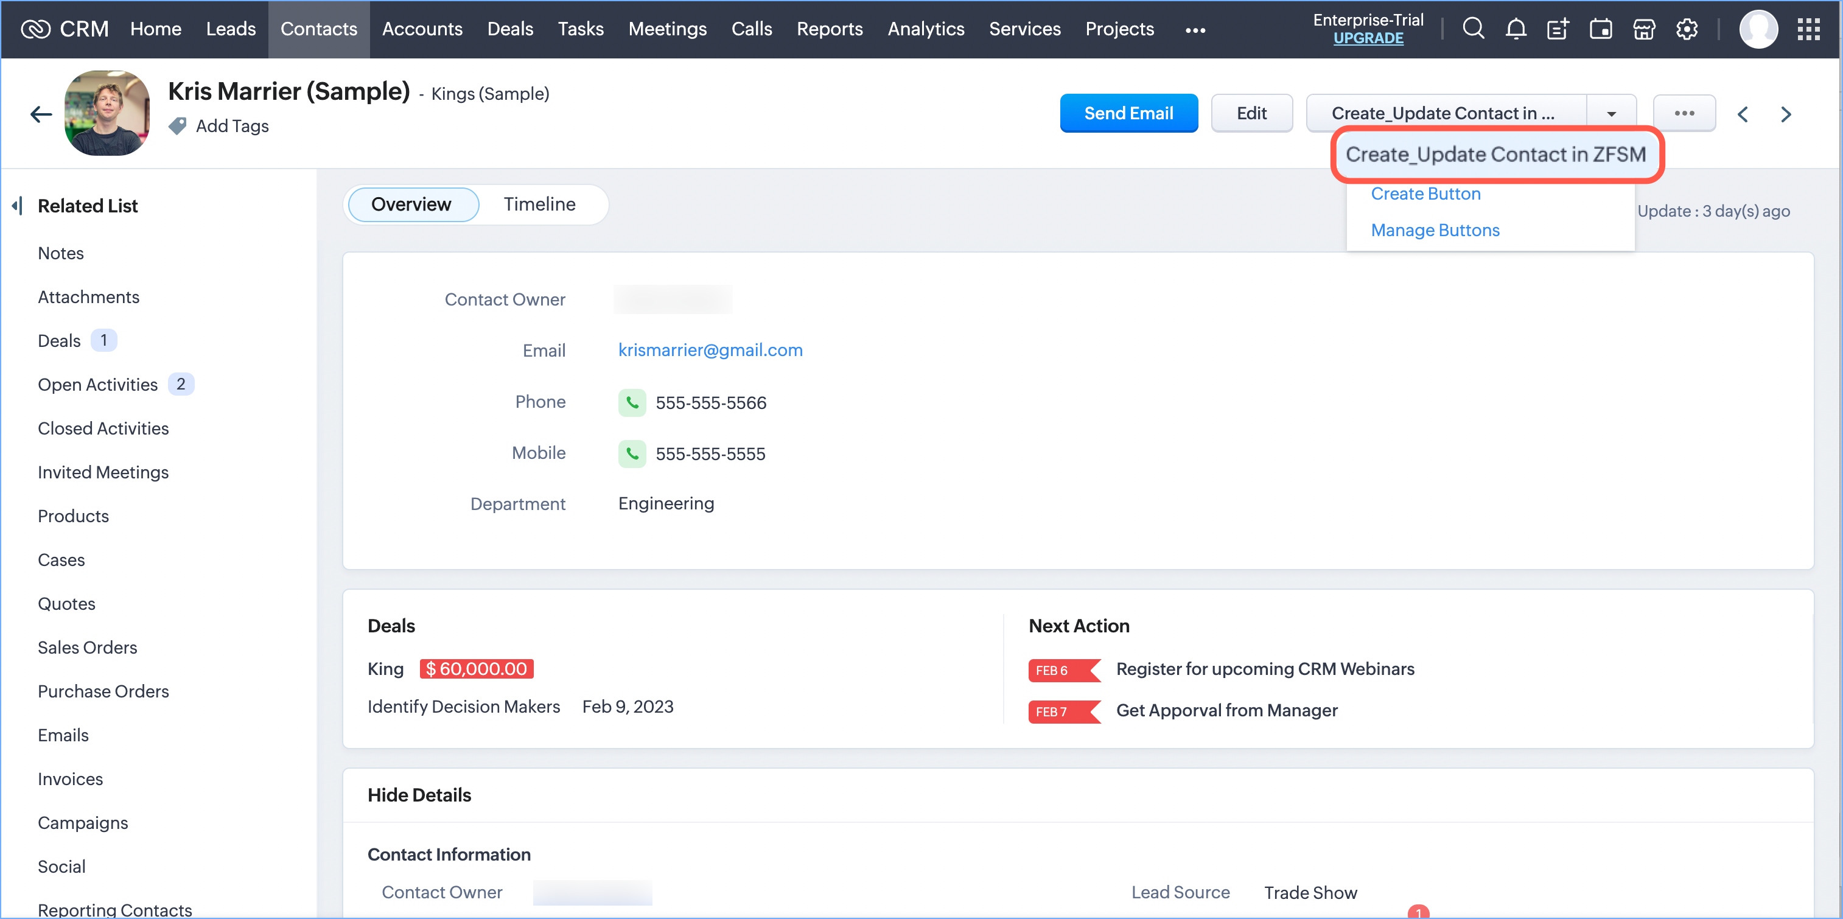Expand the custom button dropdown arrow
The image size is (1843, 919).
[x=1611, y=114]
